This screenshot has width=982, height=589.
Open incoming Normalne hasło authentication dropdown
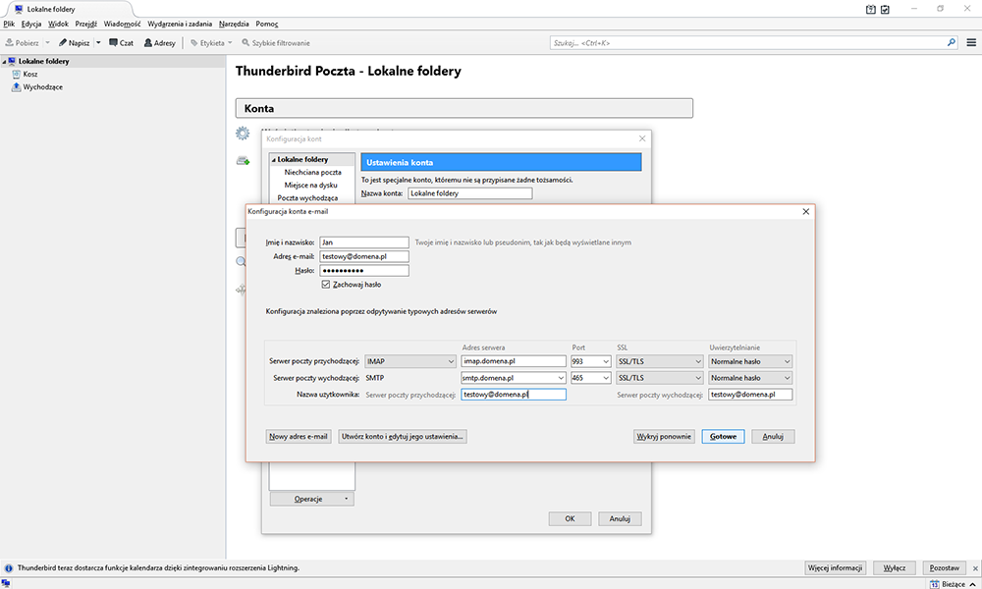pos(750,361)
